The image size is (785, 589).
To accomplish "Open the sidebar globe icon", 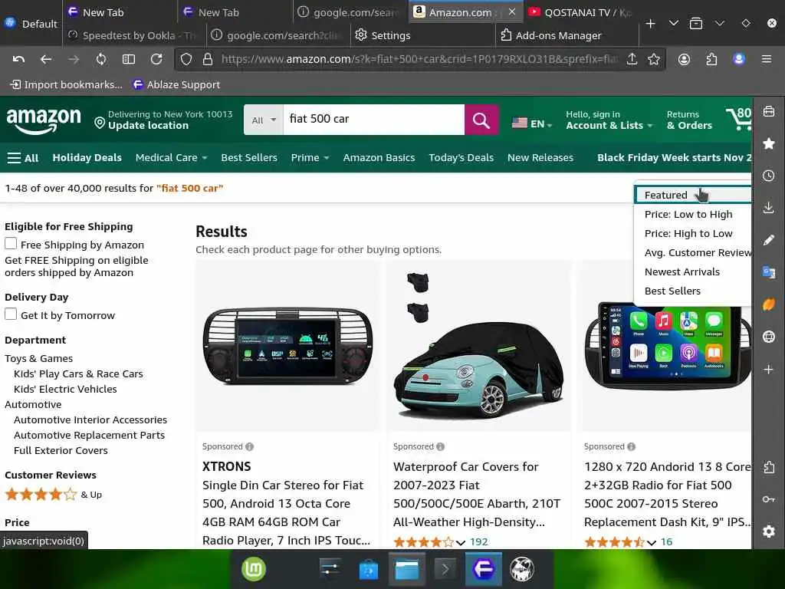I will (768, 337).
